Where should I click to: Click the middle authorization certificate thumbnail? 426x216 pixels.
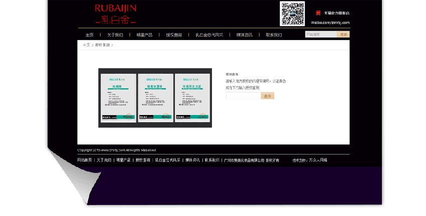click(x=155, y=97)
